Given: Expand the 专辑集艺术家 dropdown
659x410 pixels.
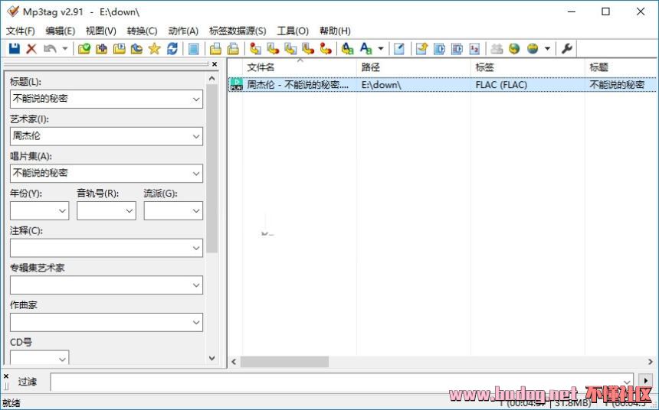Looking at the screenshot, I should [196, 285].
